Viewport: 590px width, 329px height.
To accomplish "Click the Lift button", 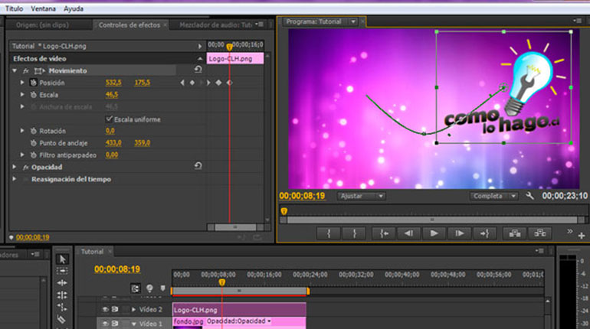I will [x=515, y=233].
